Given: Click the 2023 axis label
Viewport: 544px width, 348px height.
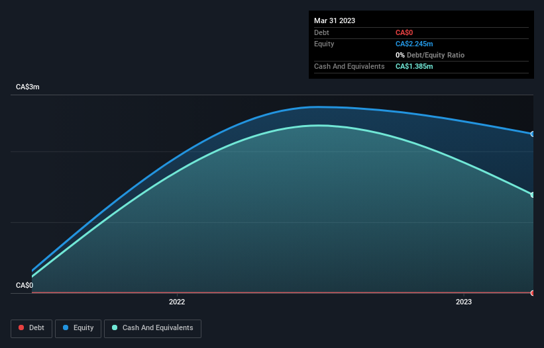Looking at the screenshot, I should point(464,302).
